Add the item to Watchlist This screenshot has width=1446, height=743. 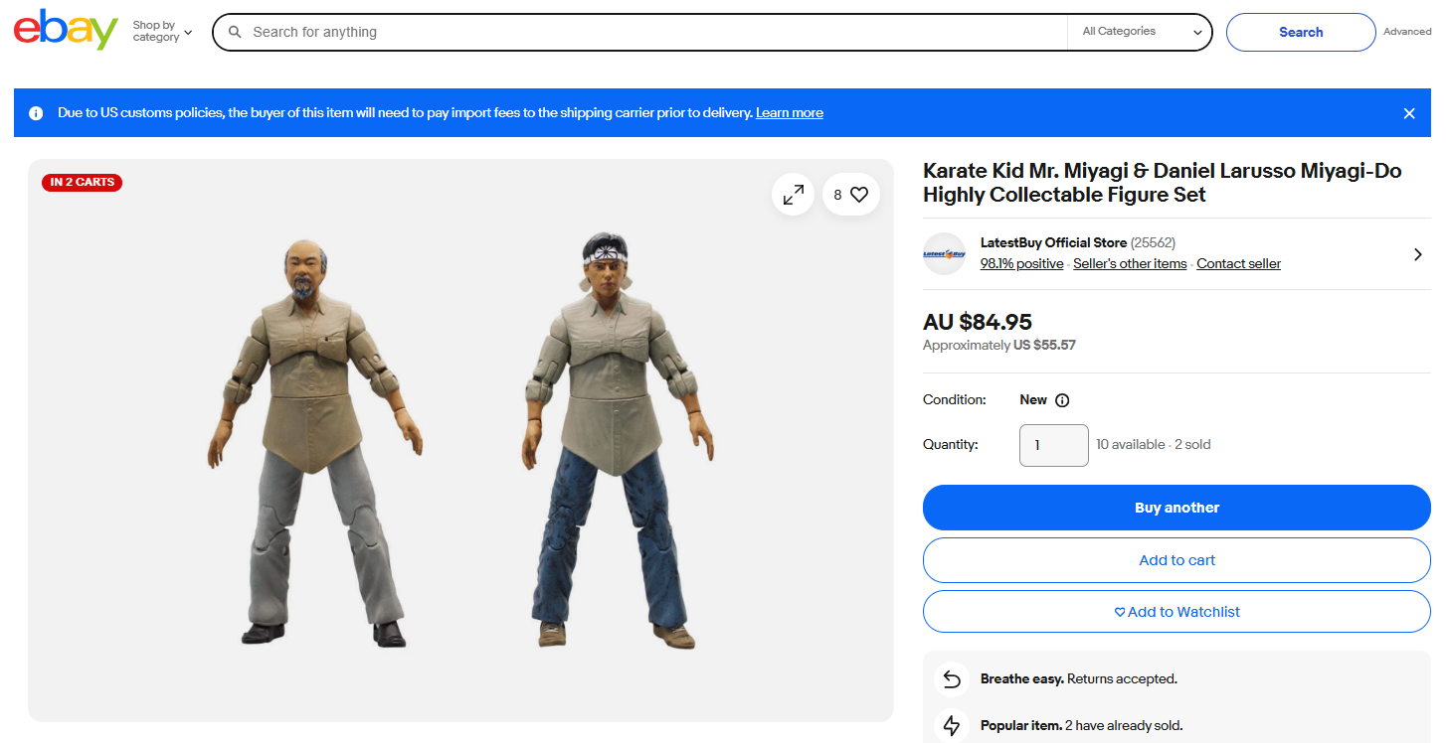(1176, 612)
